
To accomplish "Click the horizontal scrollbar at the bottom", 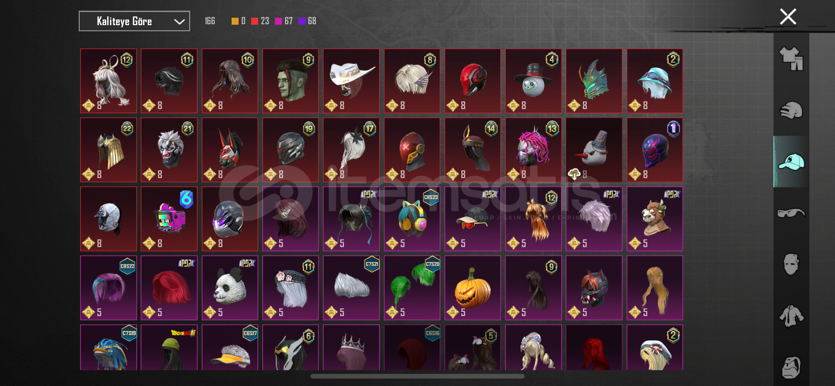I will coord(417,376).
